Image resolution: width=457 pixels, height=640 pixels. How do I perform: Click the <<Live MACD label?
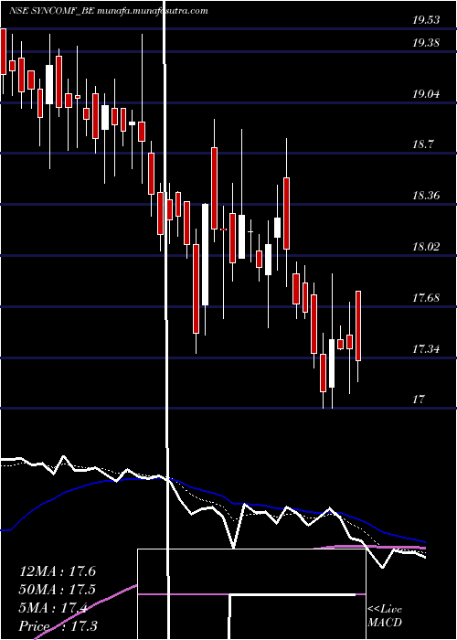pyautogui.click(x=385, y=615)
